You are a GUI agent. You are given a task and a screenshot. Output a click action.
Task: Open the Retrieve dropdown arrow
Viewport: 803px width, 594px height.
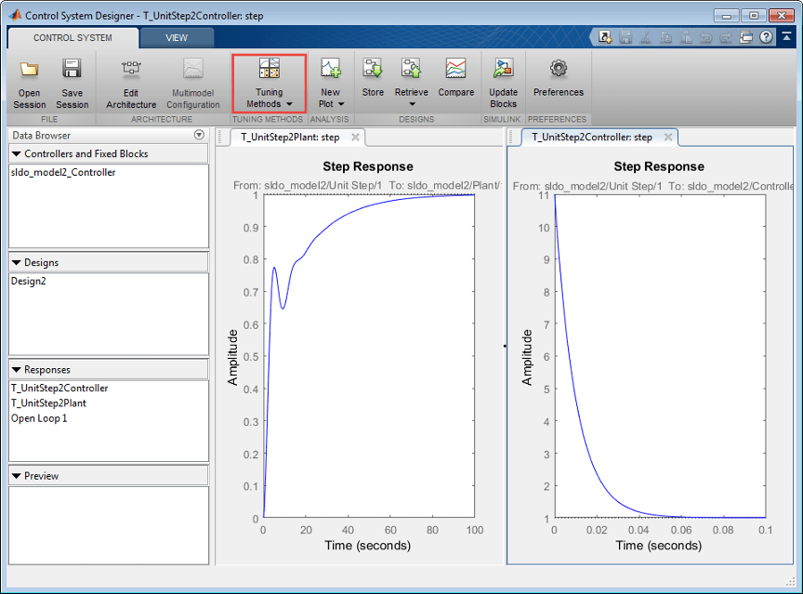[412, 104]
